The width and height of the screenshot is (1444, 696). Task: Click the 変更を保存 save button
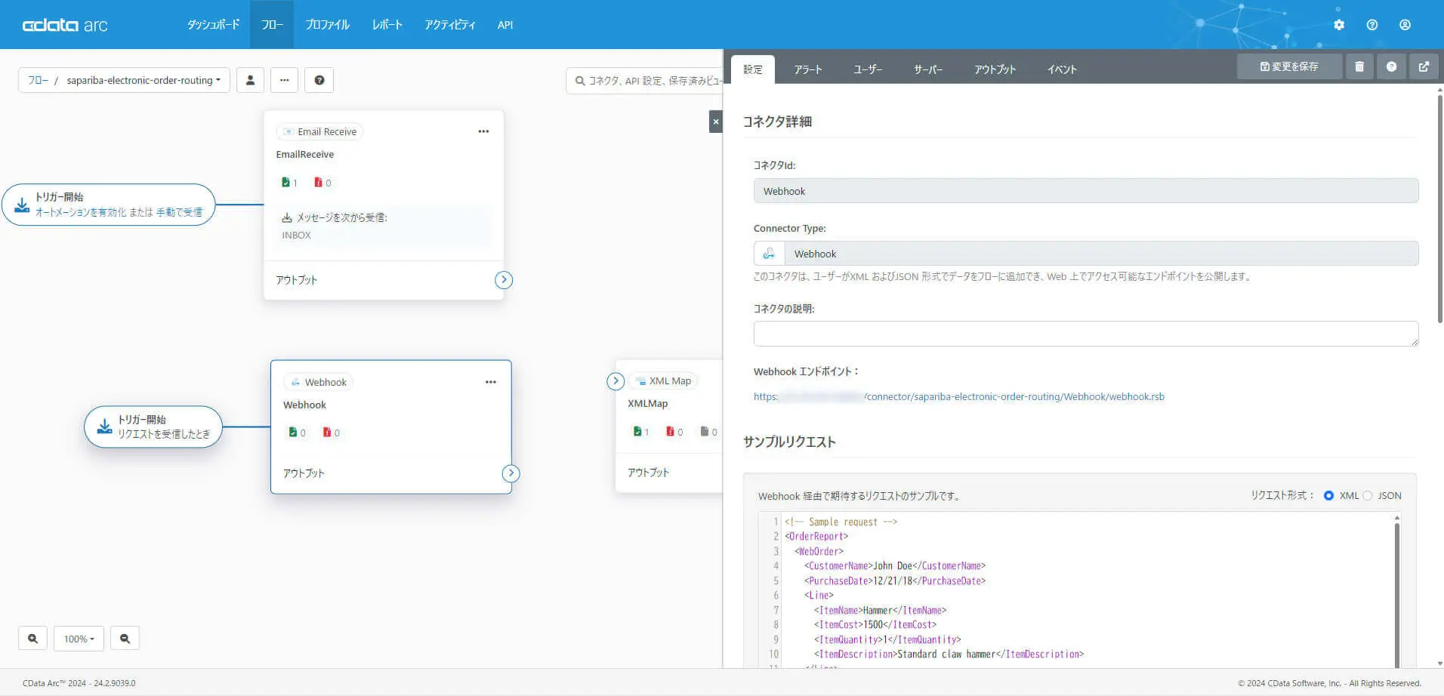1289,66
